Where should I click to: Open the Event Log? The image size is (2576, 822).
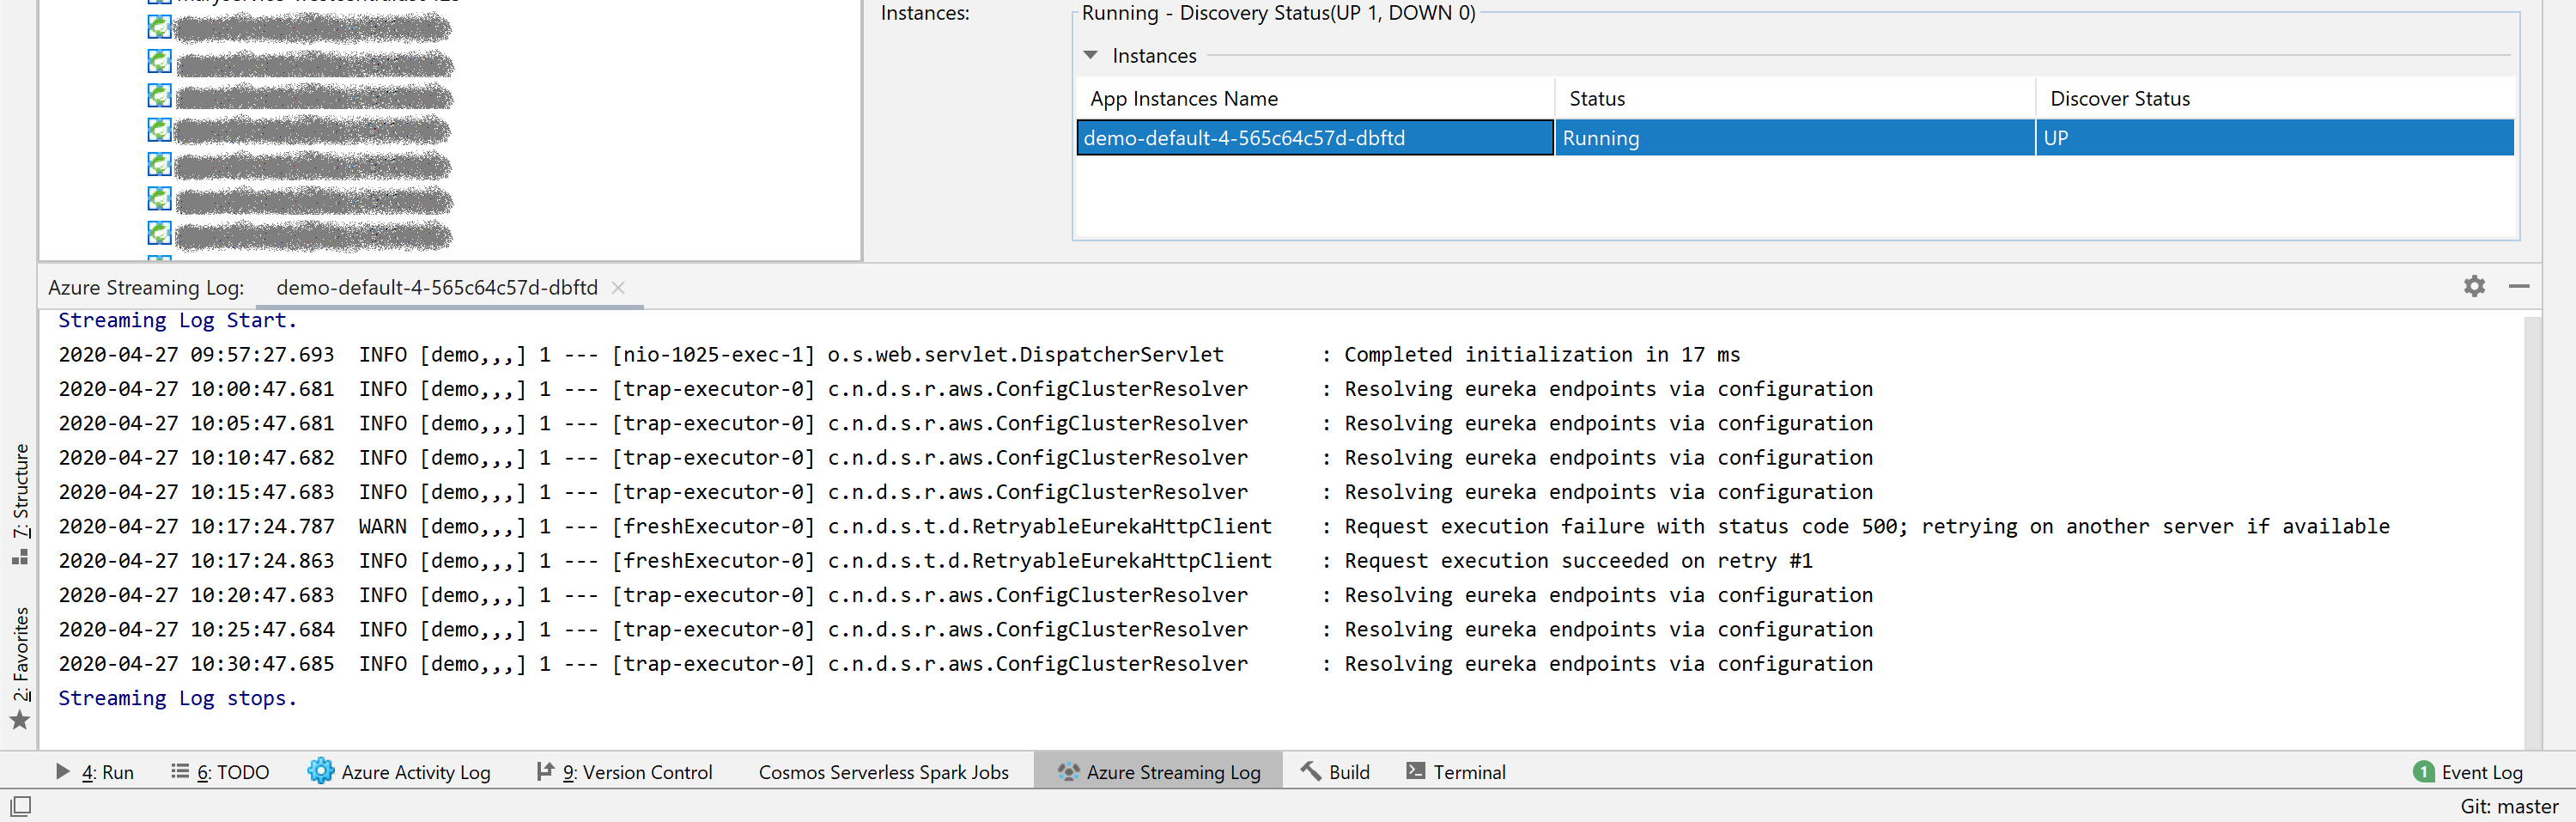(x=2468, y=772)
